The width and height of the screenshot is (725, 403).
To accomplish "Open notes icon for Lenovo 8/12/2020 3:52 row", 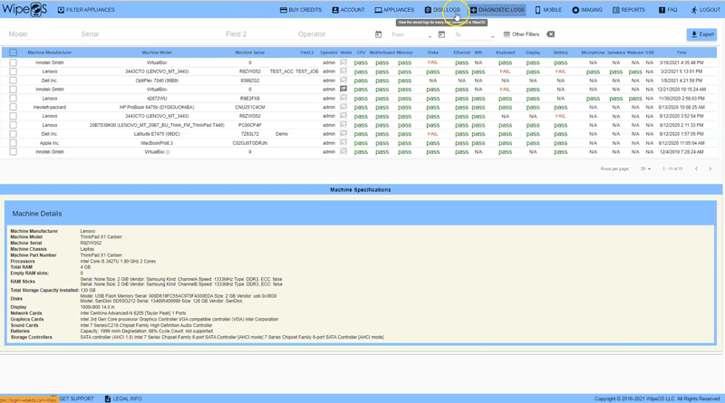I will pos(343,116).
